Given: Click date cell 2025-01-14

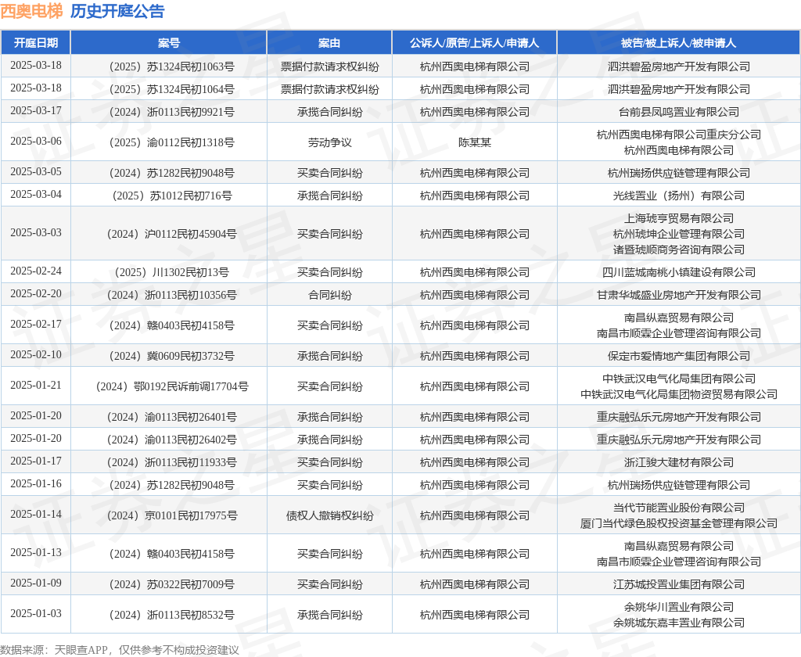Looking at the screenshot, I should [x=36, y=514].
